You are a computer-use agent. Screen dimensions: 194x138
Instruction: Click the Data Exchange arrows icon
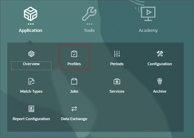74,109
